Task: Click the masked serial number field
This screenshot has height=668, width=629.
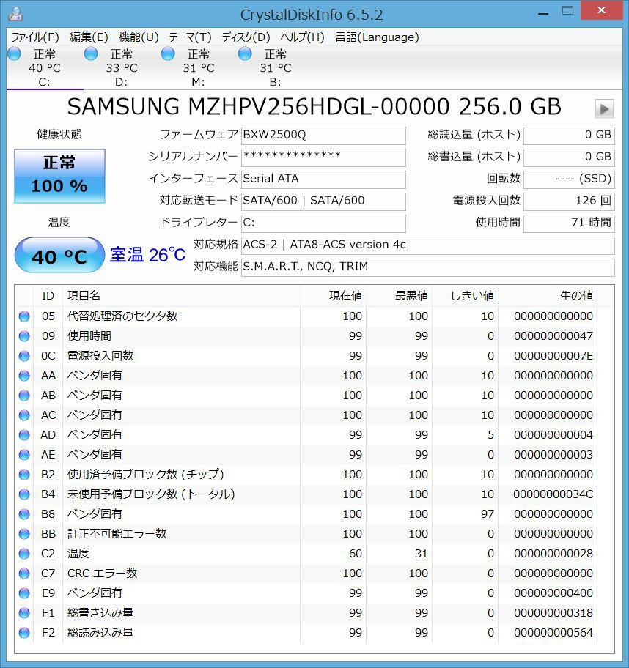Action: click(x=323, y=157)
